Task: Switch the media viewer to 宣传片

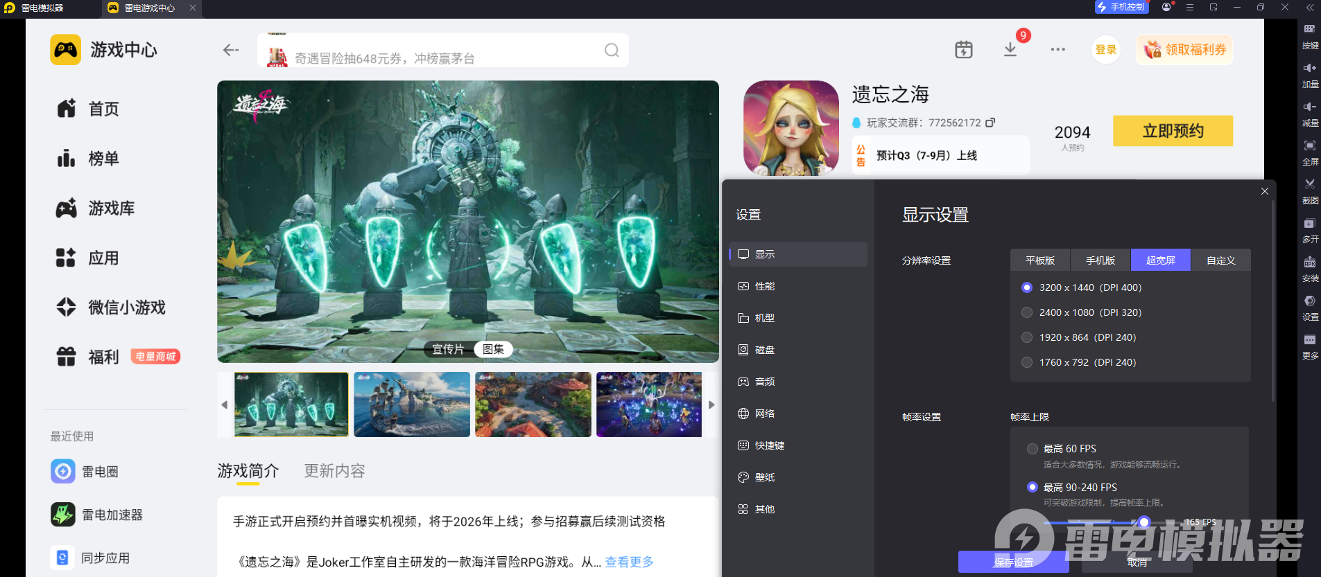Action: coord(448,349)
